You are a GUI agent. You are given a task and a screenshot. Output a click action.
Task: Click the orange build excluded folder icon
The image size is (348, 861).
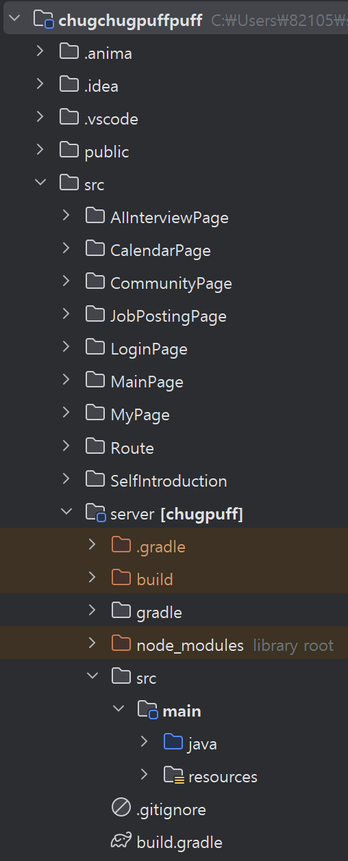[121, 578]
